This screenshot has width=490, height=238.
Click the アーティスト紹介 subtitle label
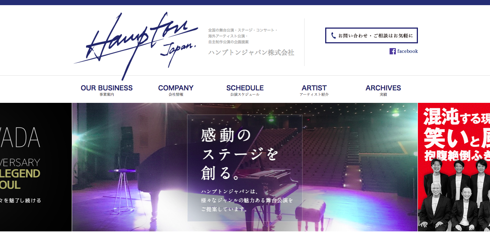tap(314, 94)
